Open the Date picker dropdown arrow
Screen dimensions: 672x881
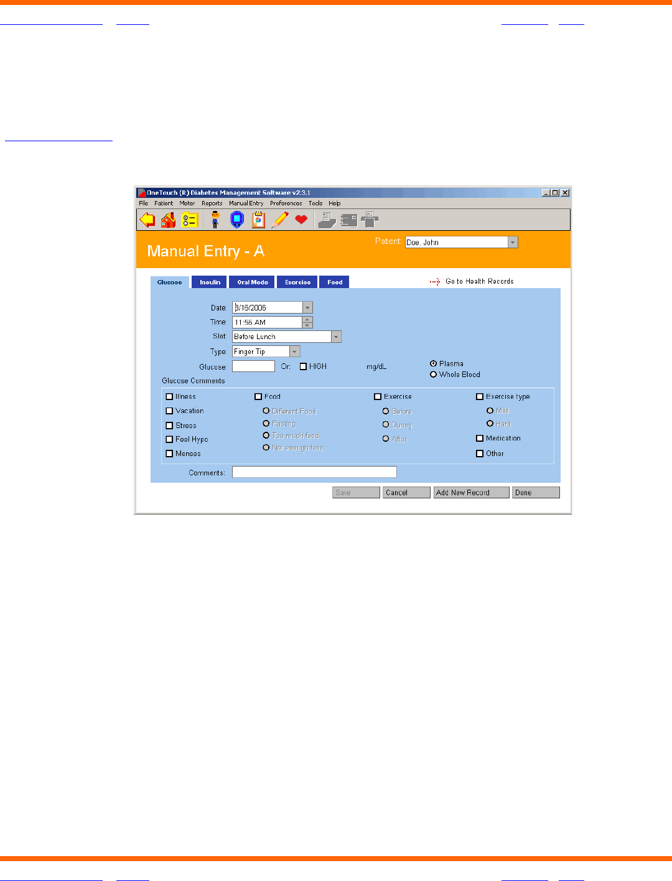pyautogui.click(x=307, y=308)
